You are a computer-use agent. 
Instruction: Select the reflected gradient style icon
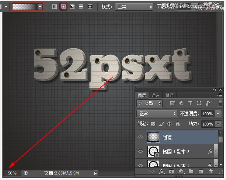[81, 7]
